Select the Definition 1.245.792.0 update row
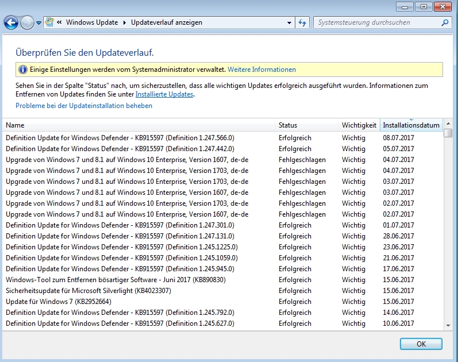The width and height of the screenshot is (458, 362). pos(224,313)
